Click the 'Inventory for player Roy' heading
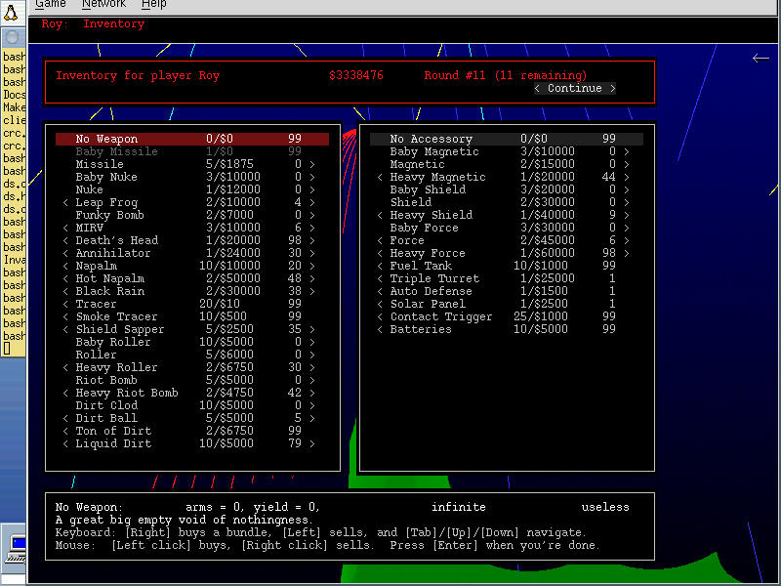The width and height of the screenshot is (781, 586). point(138,75)
